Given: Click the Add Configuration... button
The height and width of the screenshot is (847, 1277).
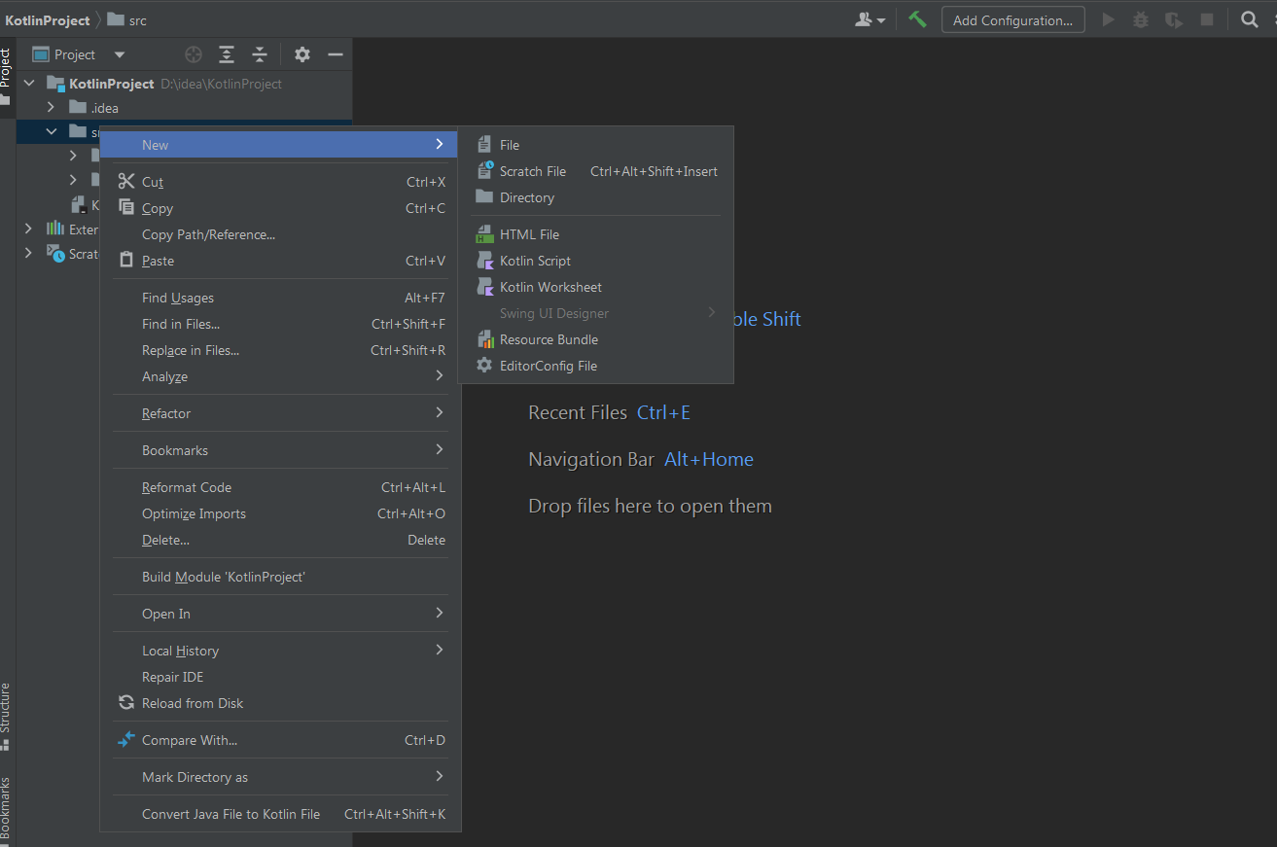Looking at the screenshot, I should 1013,19.
